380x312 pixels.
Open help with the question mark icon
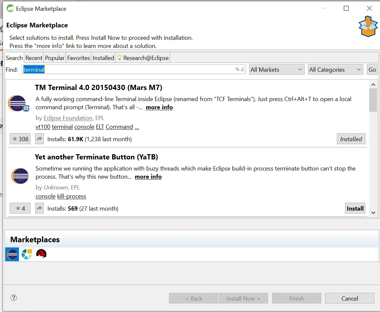14,298
